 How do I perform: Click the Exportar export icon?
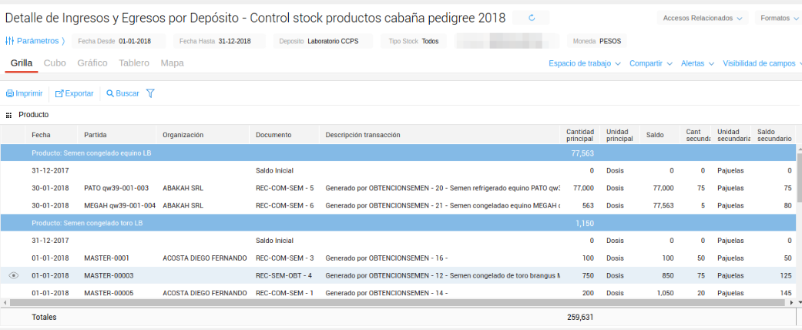coord(59,93)
